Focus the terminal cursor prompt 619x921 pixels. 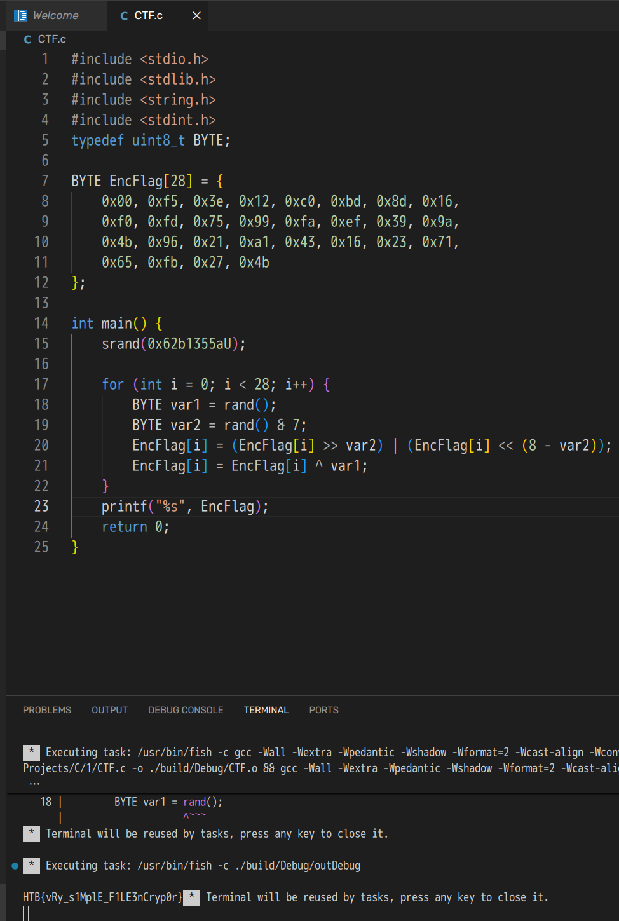(26, 913)
